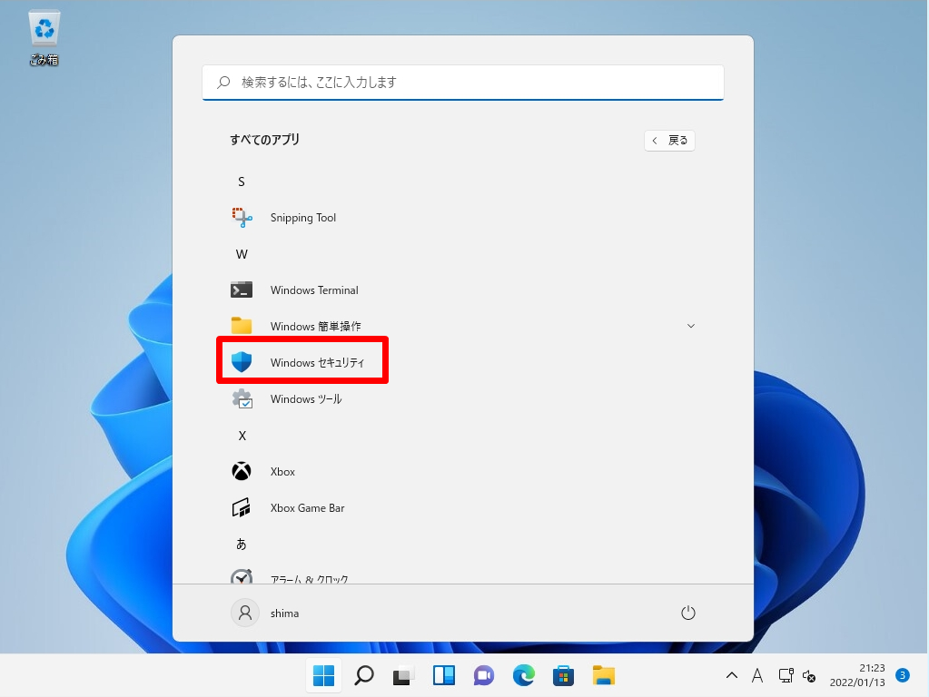Click the search magnifier in the search box
The width and height of the screenshot is (929, 697).
223,83
